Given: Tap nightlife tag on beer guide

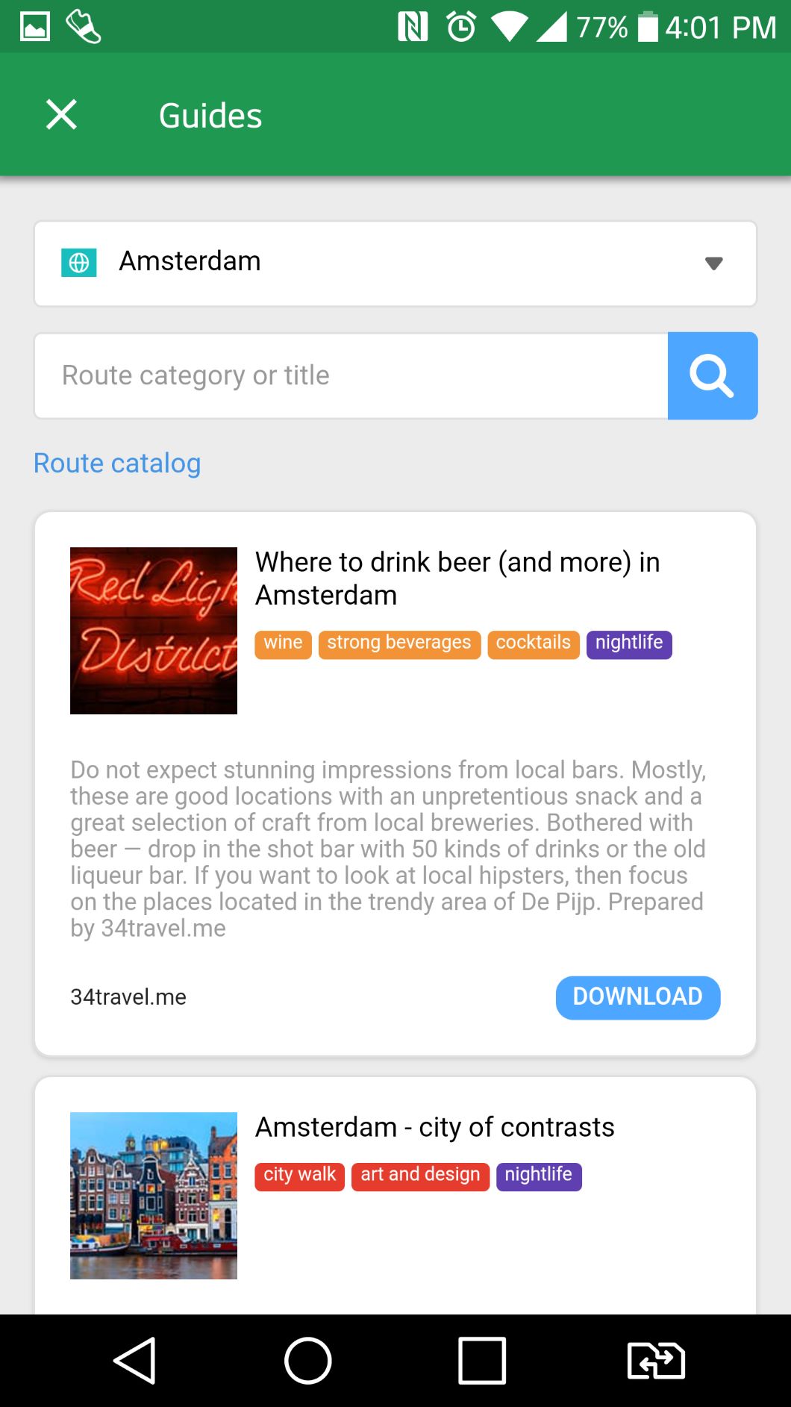Looking at the screenshot, I should coord(629,644).
